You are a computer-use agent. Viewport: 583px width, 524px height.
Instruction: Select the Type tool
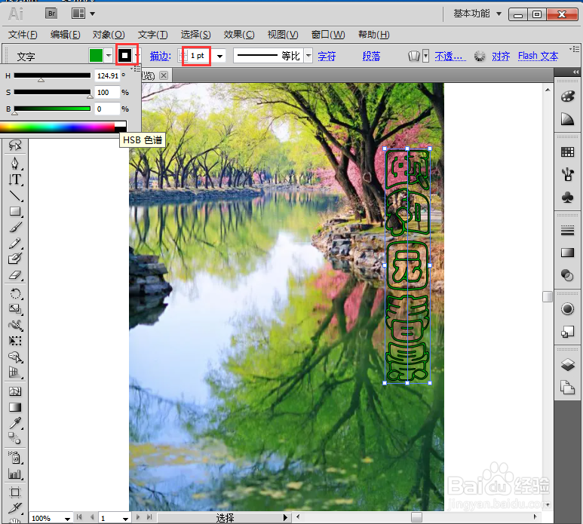point(15,179)
